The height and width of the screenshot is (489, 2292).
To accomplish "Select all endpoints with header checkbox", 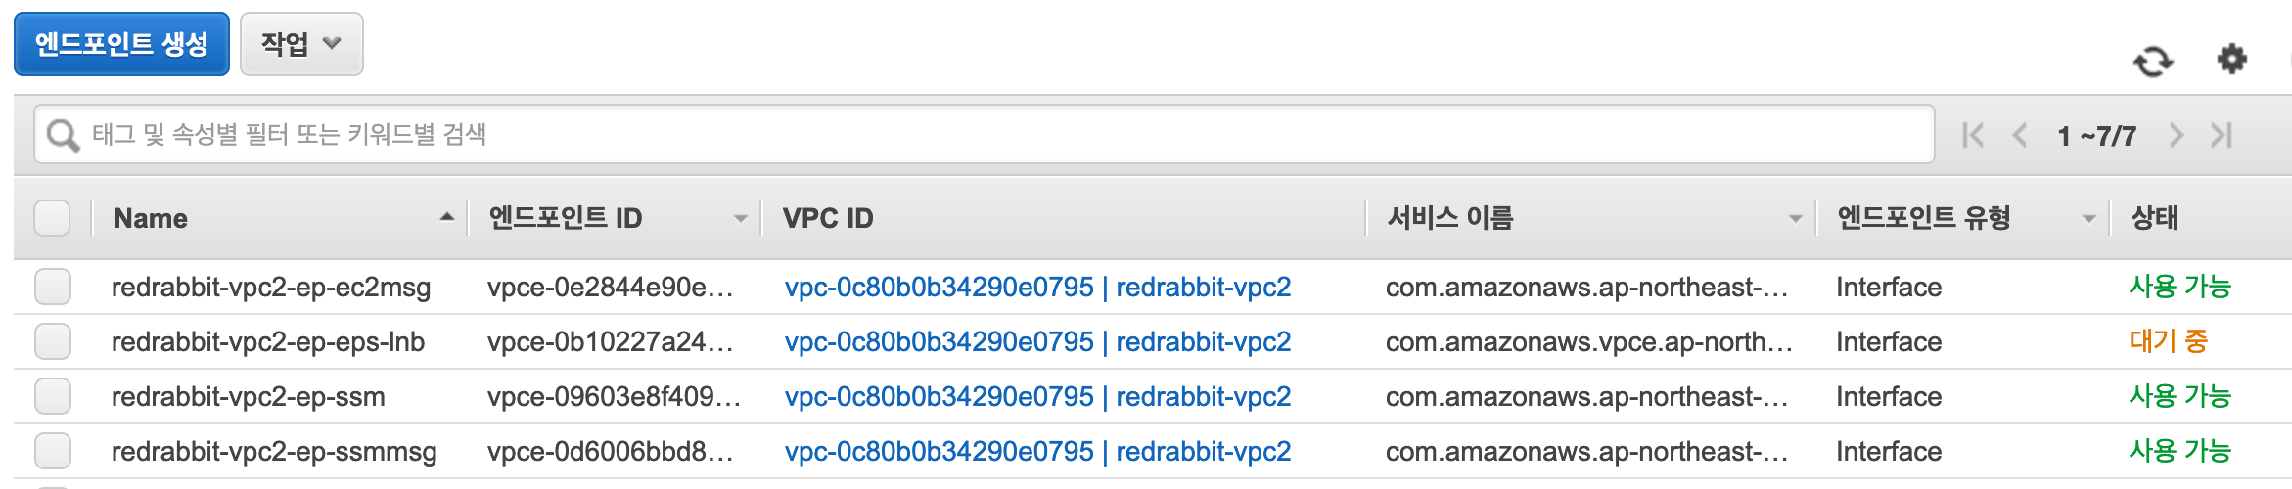I will click(x=52, y=217).
